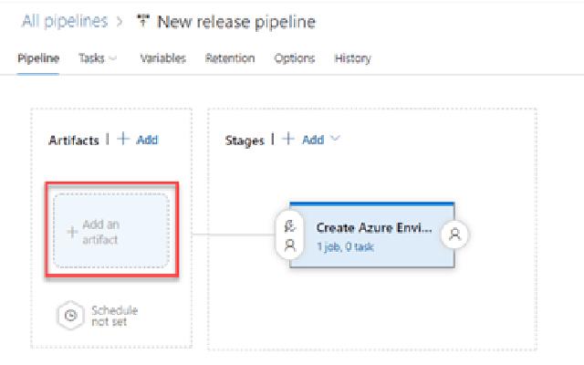Open the Retention tab

pos(230,58)
